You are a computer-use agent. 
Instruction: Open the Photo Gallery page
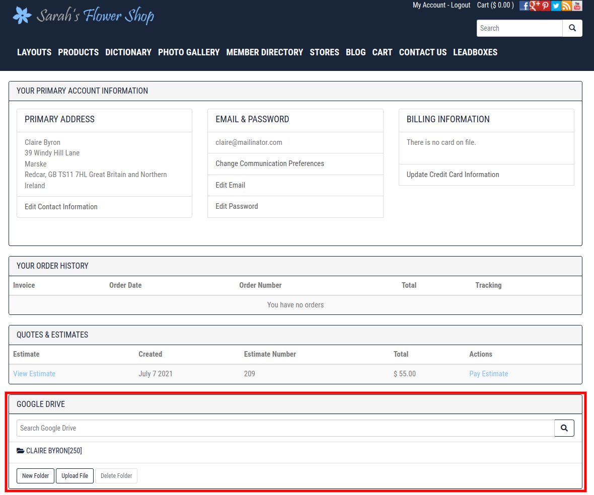pyautogui.click(x=189, y=52)
